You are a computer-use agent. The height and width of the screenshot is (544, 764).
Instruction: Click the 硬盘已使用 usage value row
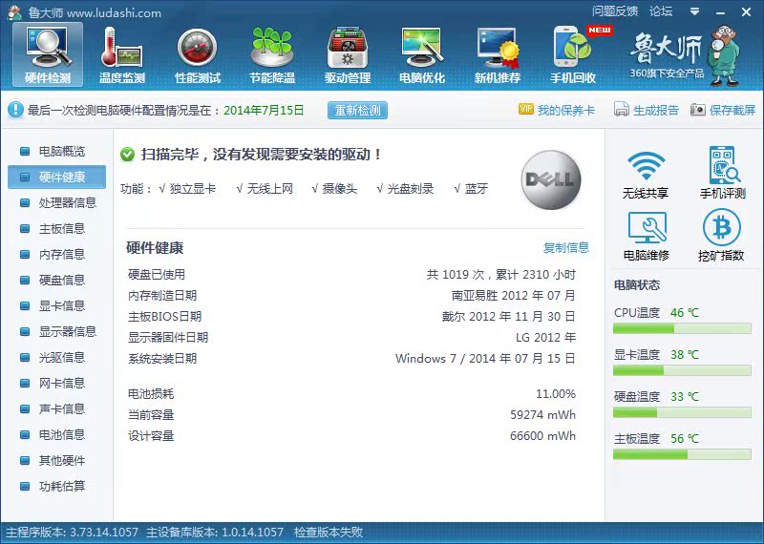500,275
